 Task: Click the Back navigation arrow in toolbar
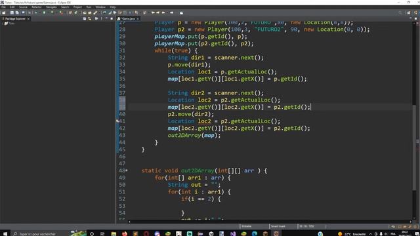click(163, 12)
